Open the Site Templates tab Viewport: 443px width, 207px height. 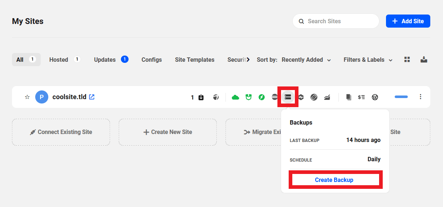195,60
